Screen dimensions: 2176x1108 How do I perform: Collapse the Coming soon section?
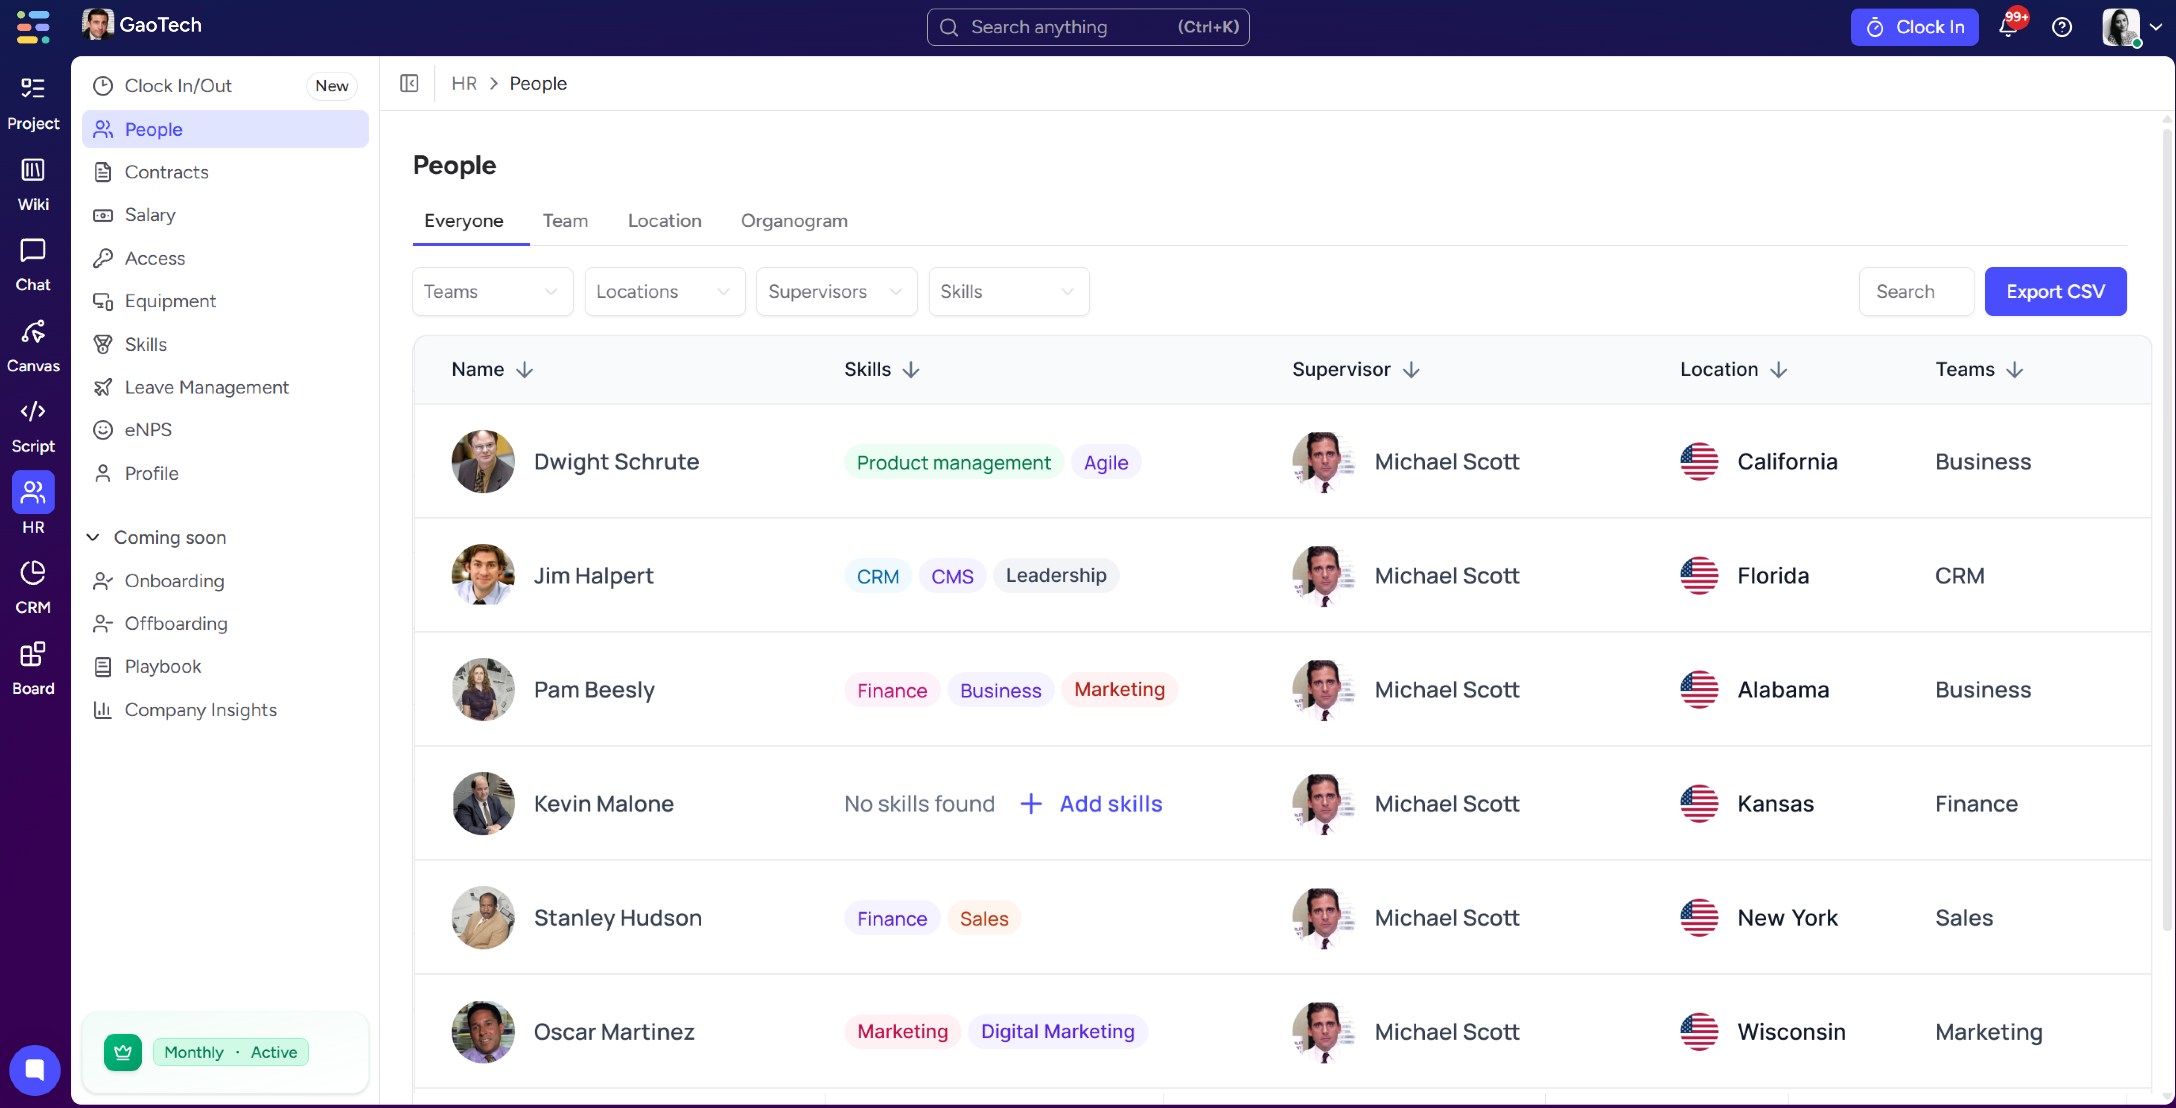tap(94, 537)
